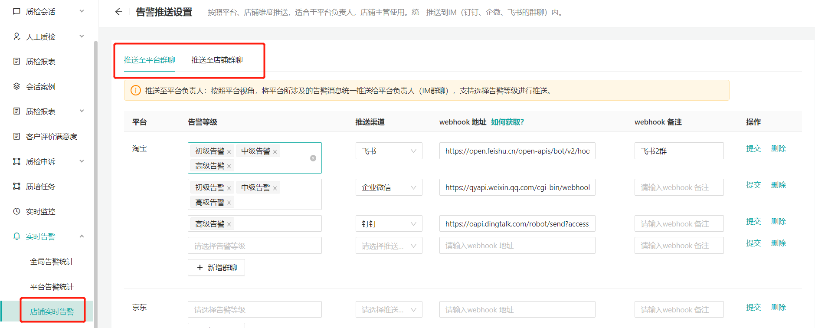Remove 中级告警 tag from the 企业微信 row

(275, 188)
